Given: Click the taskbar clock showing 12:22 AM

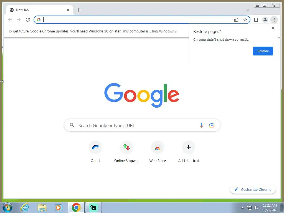Looking at the screenshot, I should 270,208.
